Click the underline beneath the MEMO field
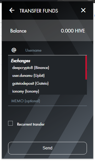95x161 pixels. click(x=47, y=106)
